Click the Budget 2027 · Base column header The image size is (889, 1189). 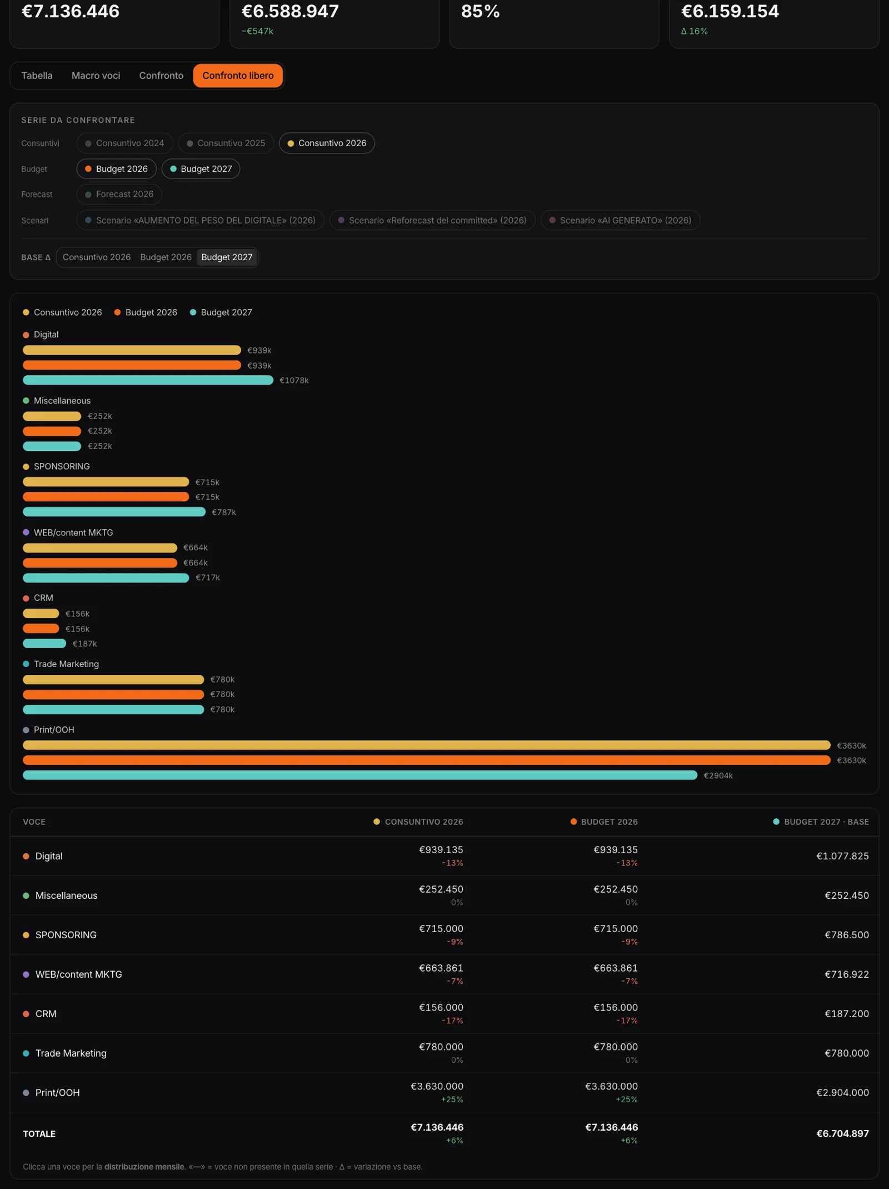tap(821, 822)
